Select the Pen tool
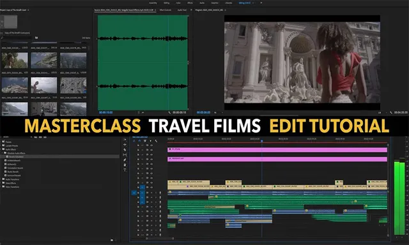 click(125, 160)
